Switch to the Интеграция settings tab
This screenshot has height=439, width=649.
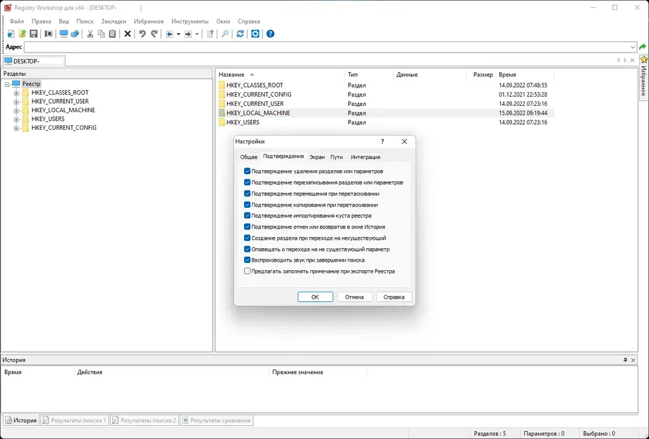(365, 157)
